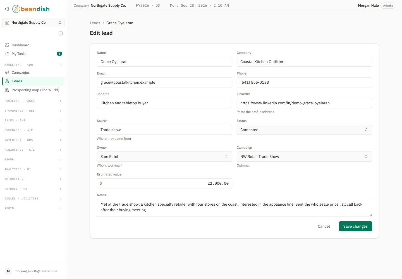This screenshot has width=402, height=279.
Task: Expand the Payroll HR section
Action: click(x=33, y=189)
